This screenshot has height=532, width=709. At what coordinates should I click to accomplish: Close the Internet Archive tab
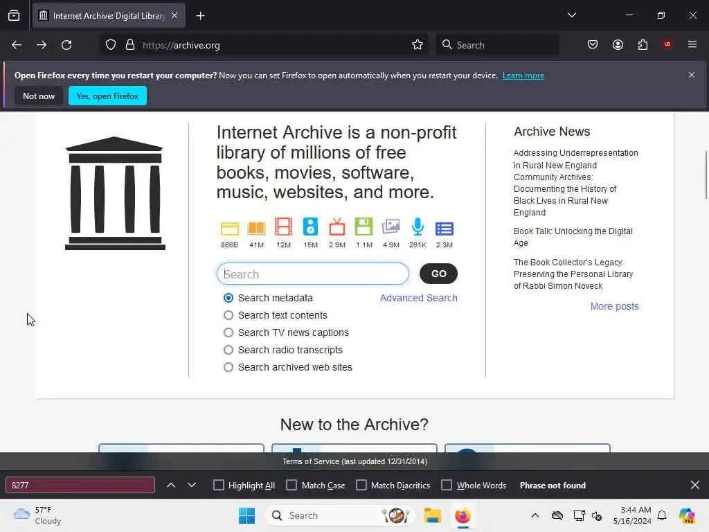[x=174, y=15]
